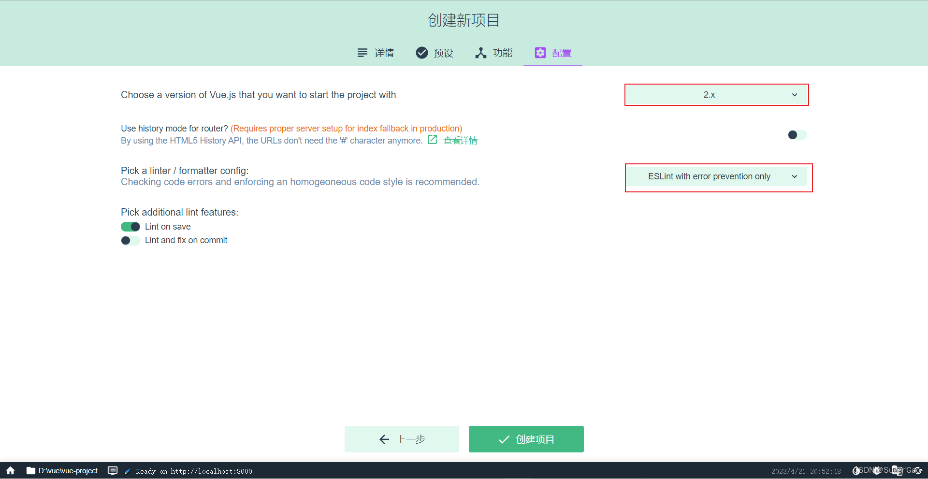Open the ESLint with error prevention only dropdown

pos(717,176)
